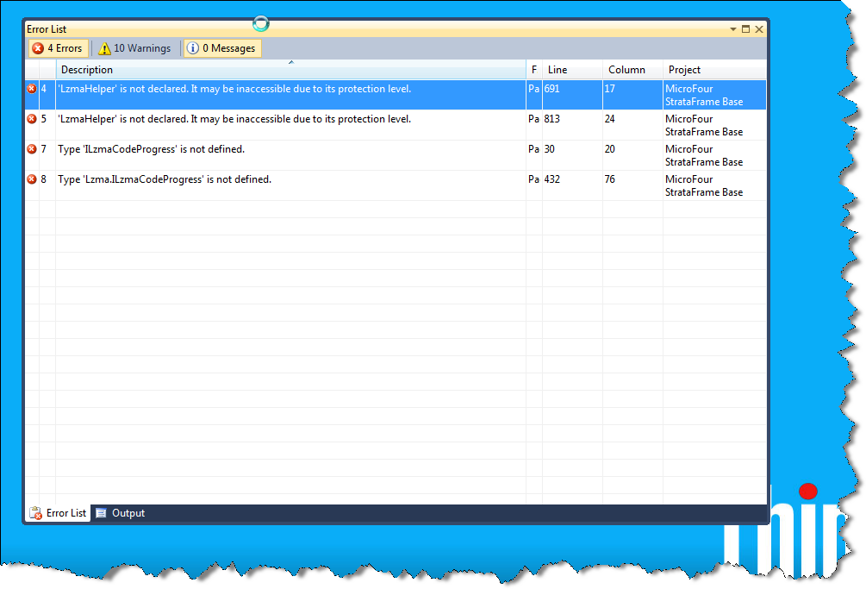Click the error icon on row 8

[32, 179]
